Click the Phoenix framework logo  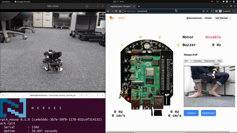pyautogui.click(x=112, y=18)
